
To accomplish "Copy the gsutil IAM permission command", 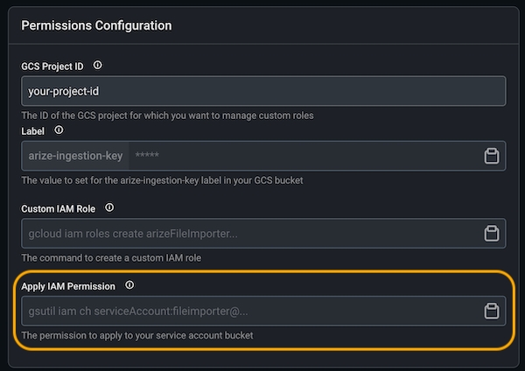I will tap(491, 311).
